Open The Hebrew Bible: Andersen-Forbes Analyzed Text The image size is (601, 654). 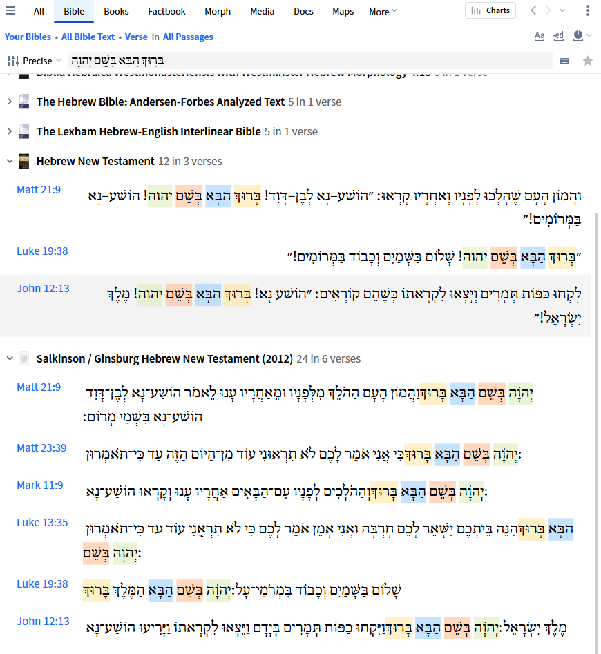(x=160, y=102)
